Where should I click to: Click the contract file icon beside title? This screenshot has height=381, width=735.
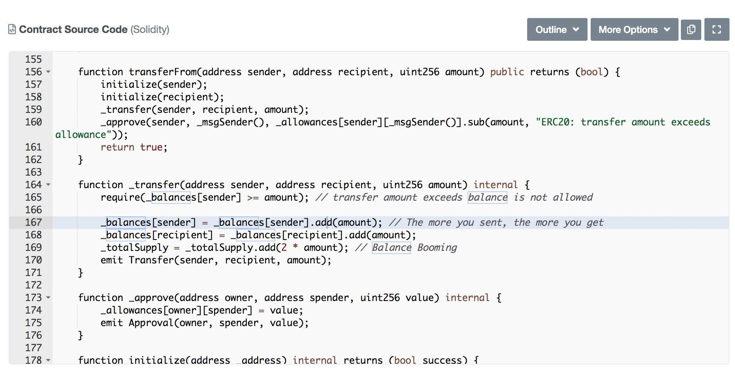pos(12,29)
